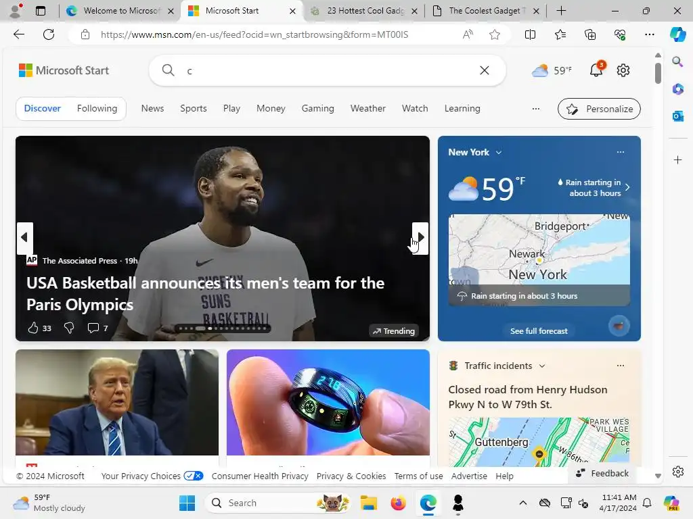Show hidden system tray icons

tap(523, 503)
